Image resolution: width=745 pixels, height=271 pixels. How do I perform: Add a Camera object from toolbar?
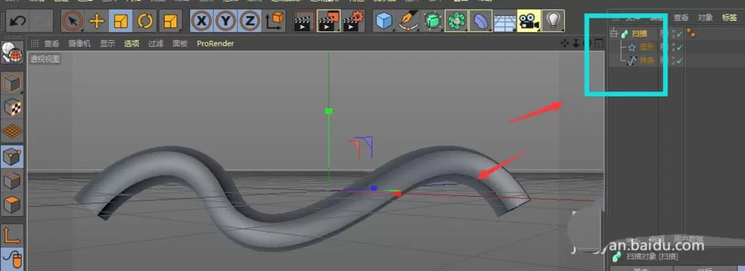529,21
